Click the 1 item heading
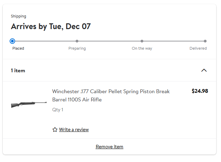This screenshot has height=162, width=221. (18, 71)
